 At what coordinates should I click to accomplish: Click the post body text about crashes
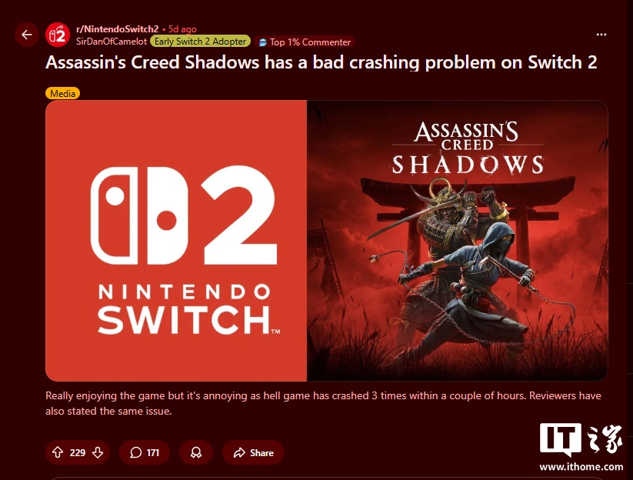point(323,403)
